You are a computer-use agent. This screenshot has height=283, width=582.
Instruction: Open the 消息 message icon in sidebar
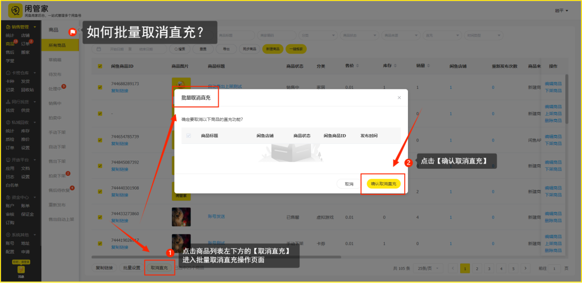point(21,270)
